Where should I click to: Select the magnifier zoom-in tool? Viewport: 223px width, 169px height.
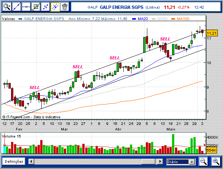coord(7,7)
